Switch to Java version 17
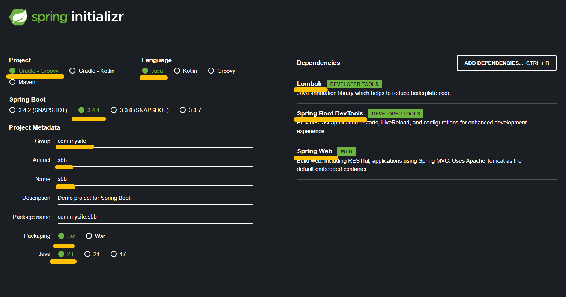The image size is (566, 297). tap(119, 254)
